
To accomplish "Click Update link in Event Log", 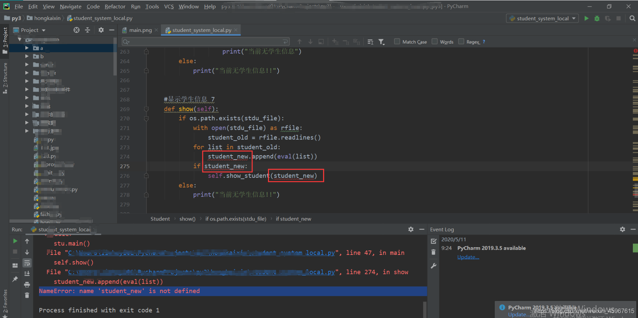I will point(468,257).
